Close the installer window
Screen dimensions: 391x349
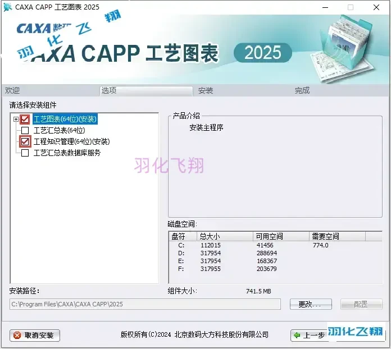376,7
